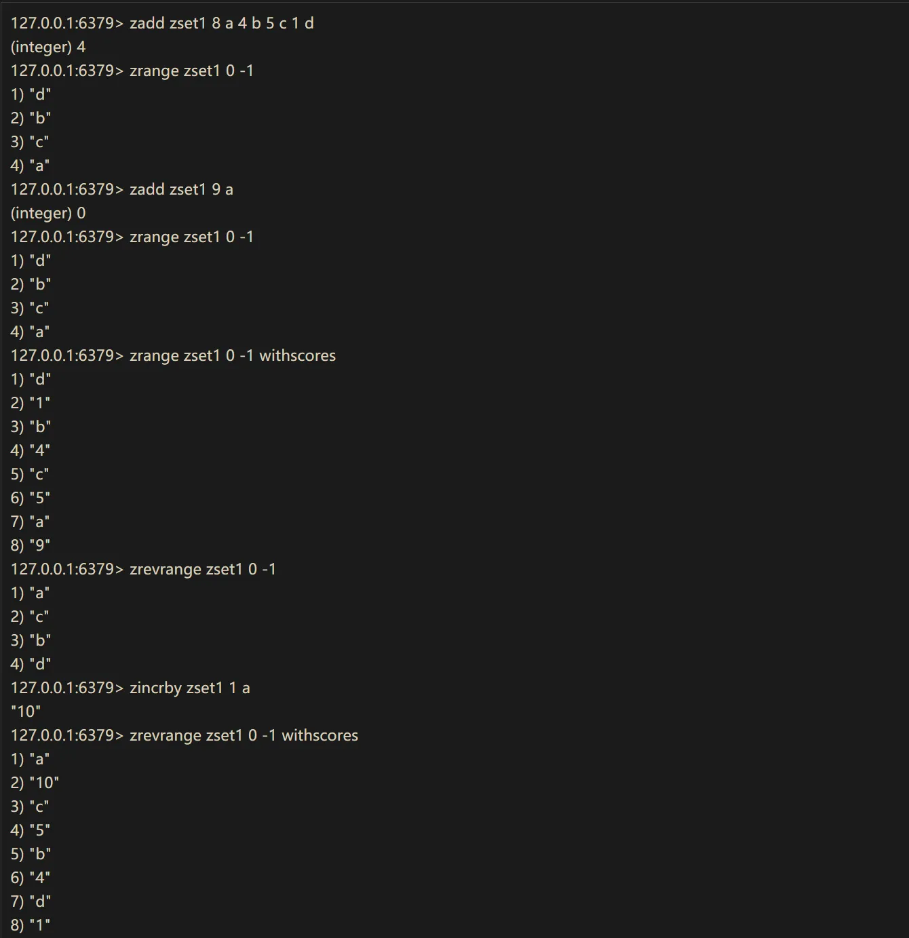909x938 pixels.
Task: Click the zrevrange command without withscores
Action: click(x=202, y=569)
